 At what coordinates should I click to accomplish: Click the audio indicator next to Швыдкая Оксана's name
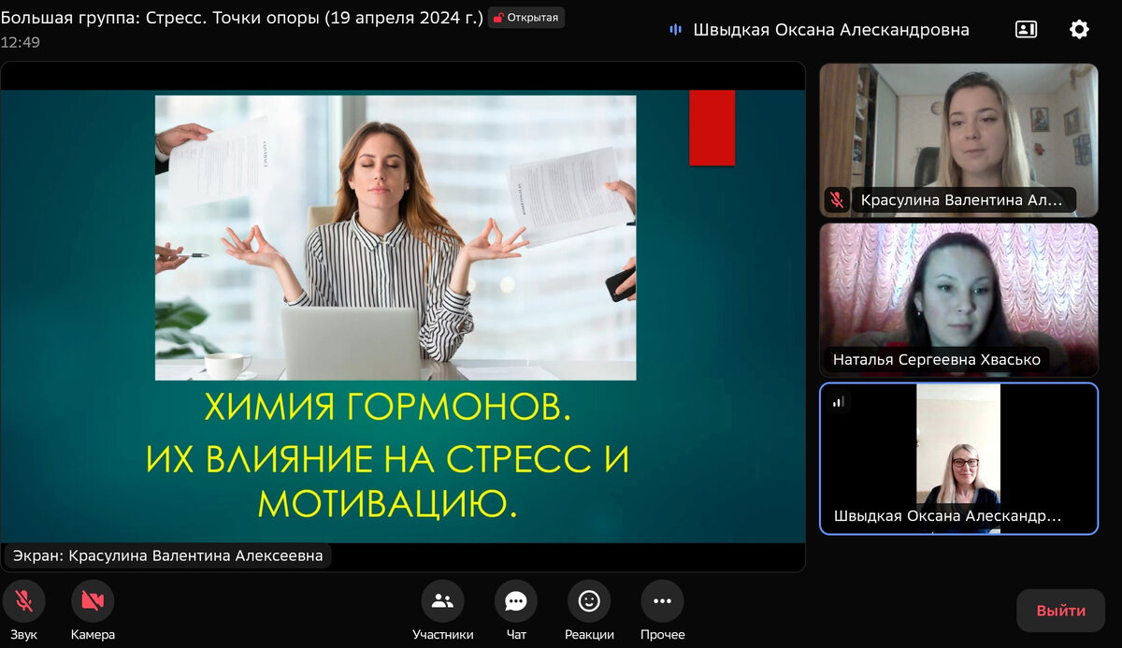pyautogui.click(x=675, y=29)
